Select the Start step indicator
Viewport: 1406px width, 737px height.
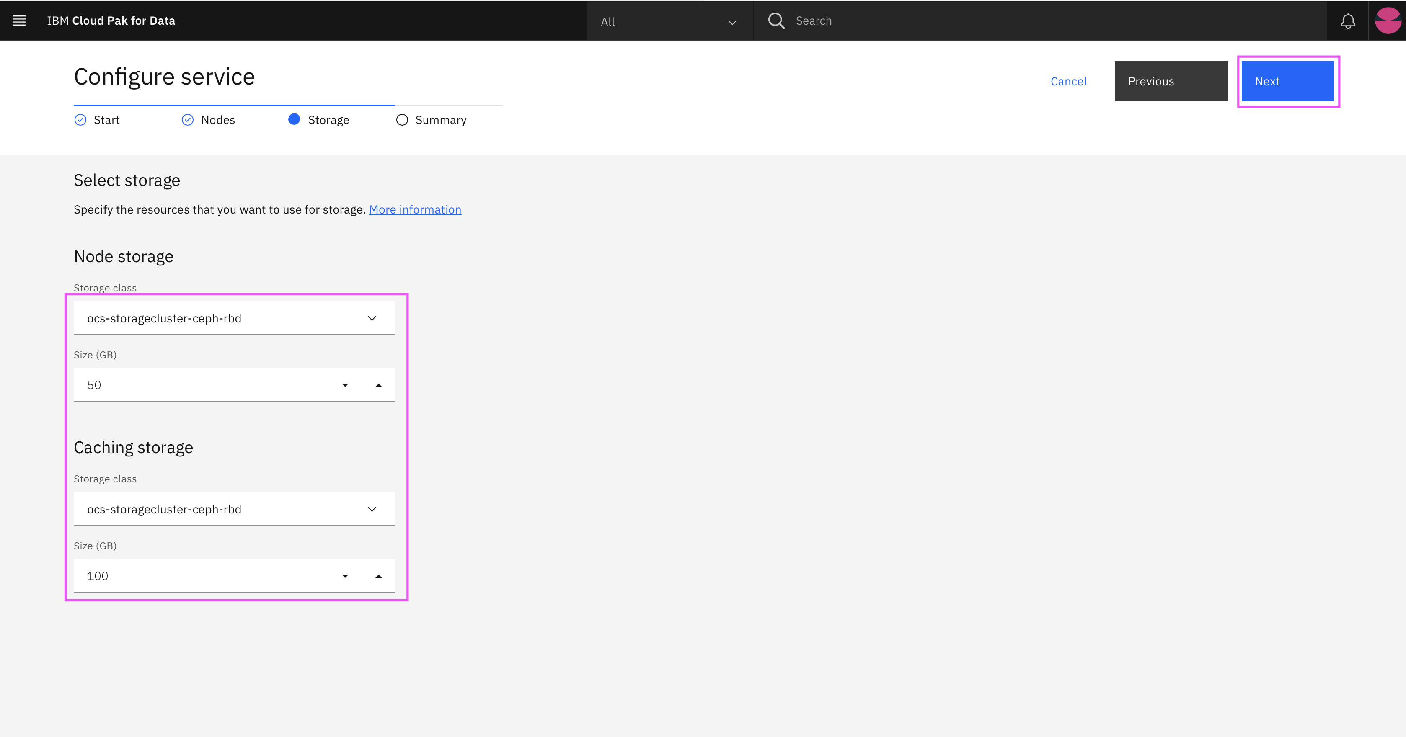coord(97,120)
